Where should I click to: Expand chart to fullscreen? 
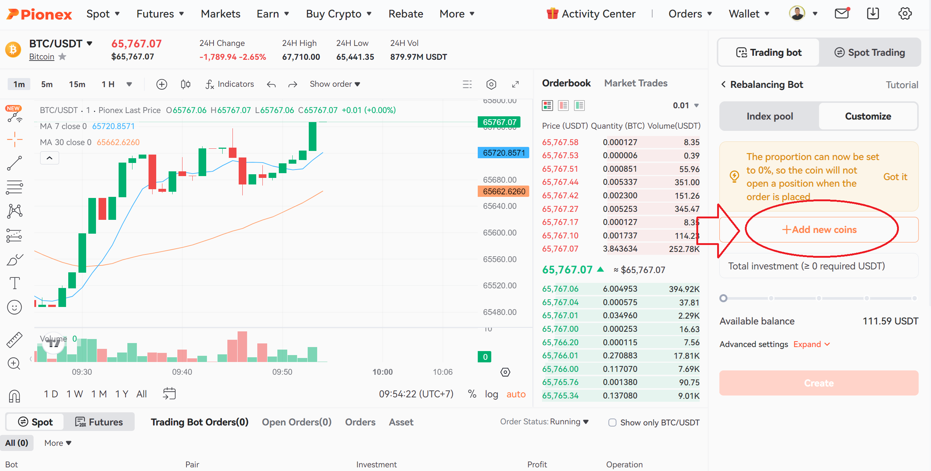pyautogui.click(x=515, y=84)
